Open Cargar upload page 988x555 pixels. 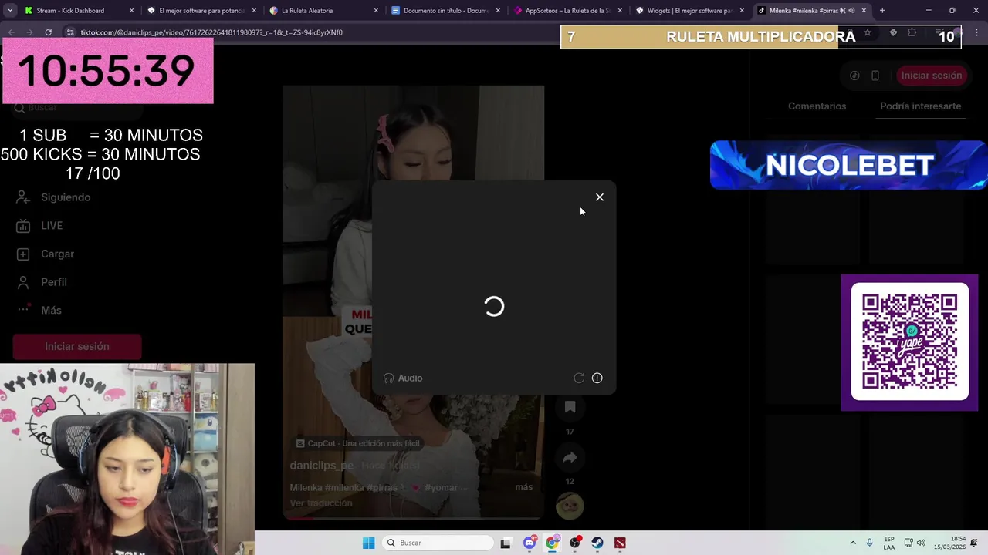pyautogui.click(x=46, y=254)
